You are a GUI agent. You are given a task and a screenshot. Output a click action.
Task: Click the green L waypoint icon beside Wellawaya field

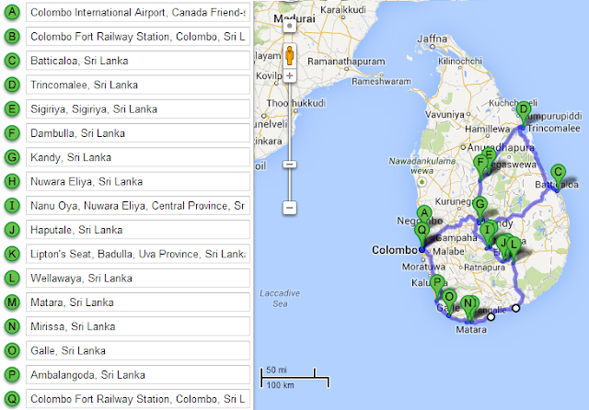12,278
